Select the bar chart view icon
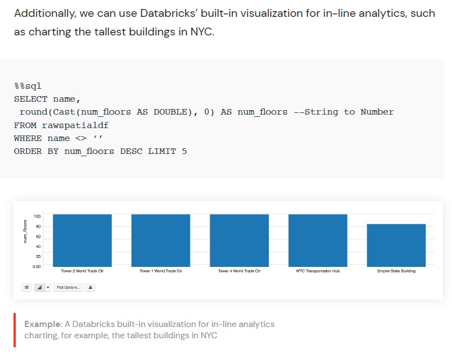 (x=39, y=287)
